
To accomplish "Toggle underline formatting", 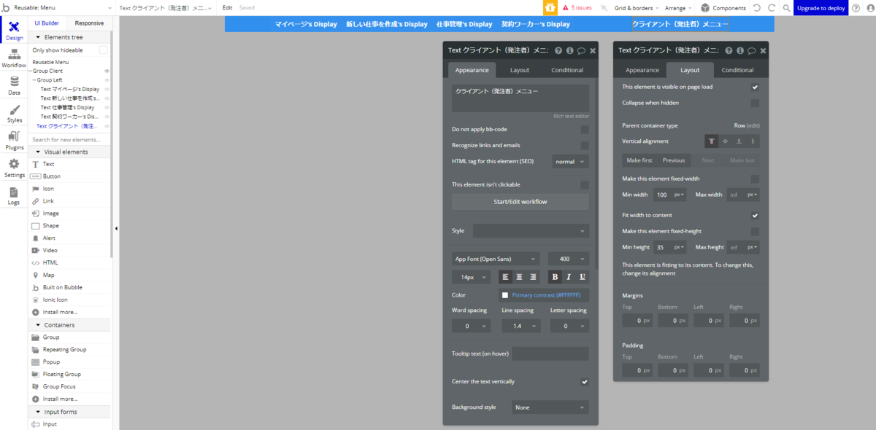I will click(x=583, y=277).
